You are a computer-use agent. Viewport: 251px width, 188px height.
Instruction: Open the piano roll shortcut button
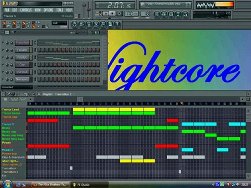(x=171, y=14)
